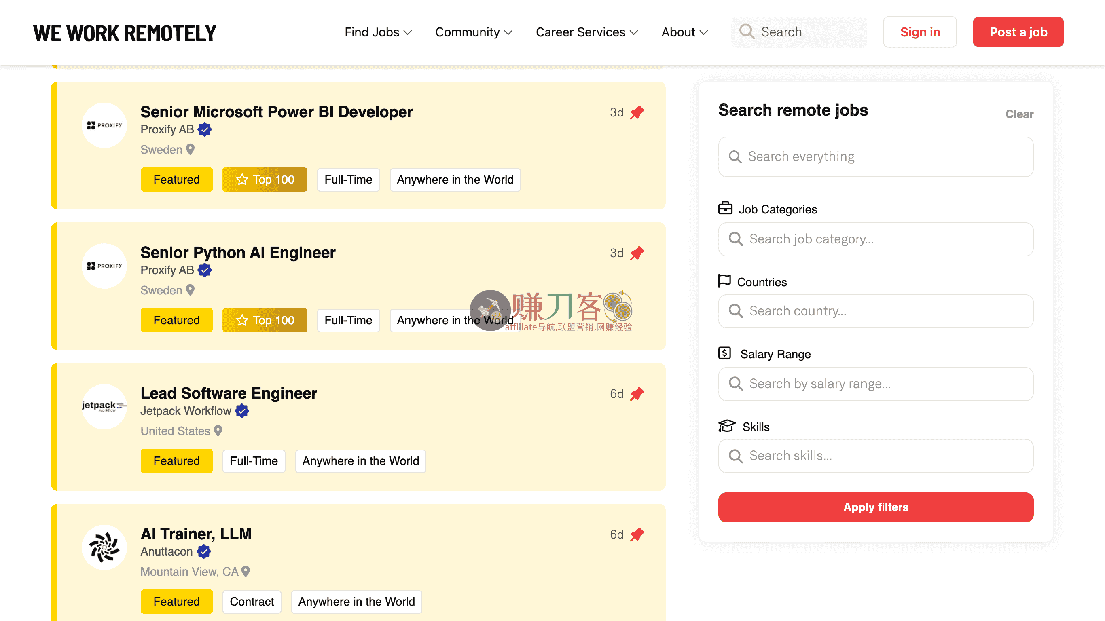Click verified badge beside Jetpack Workflow
Viewport: 1105px width, 621px height.
point(242,411)
